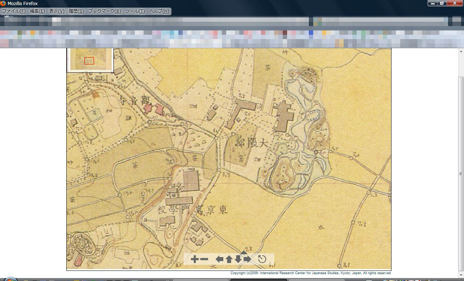Screen dimensions: 464x281
Task: Open the 編集(E) menu
Action: (37, 11)
